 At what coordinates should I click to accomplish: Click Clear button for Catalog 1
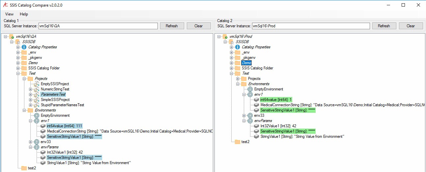point(199,26)
